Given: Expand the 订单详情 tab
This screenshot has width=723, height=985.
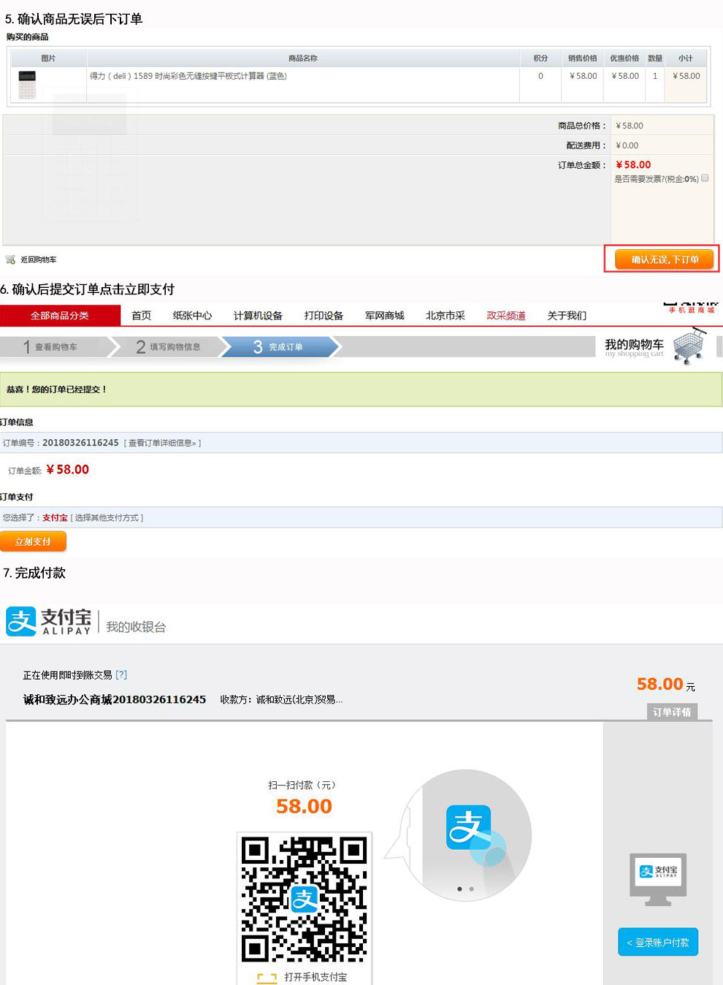Looking at the screenshot, I should 672,712.
